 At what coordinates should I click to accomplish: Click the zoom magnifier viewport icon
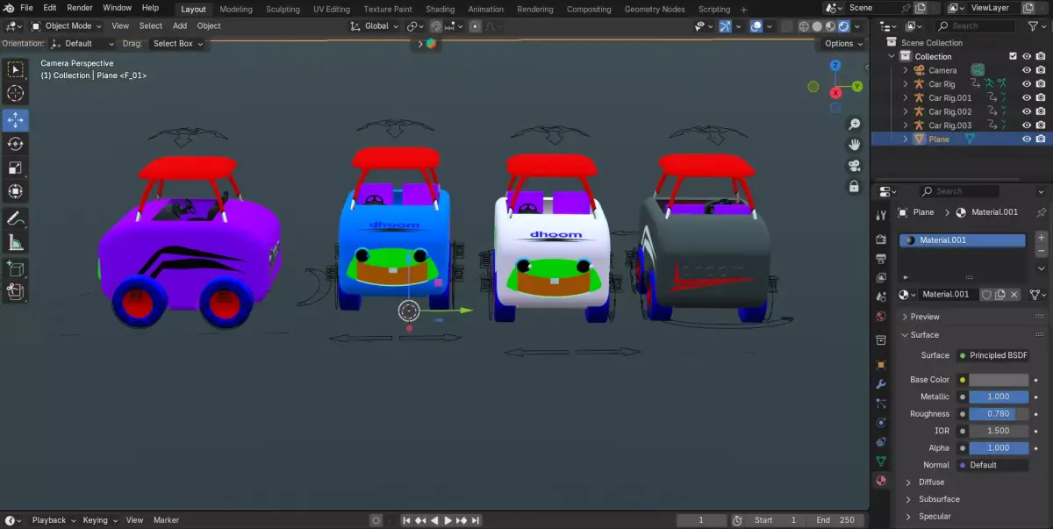[x=853, y=124]
